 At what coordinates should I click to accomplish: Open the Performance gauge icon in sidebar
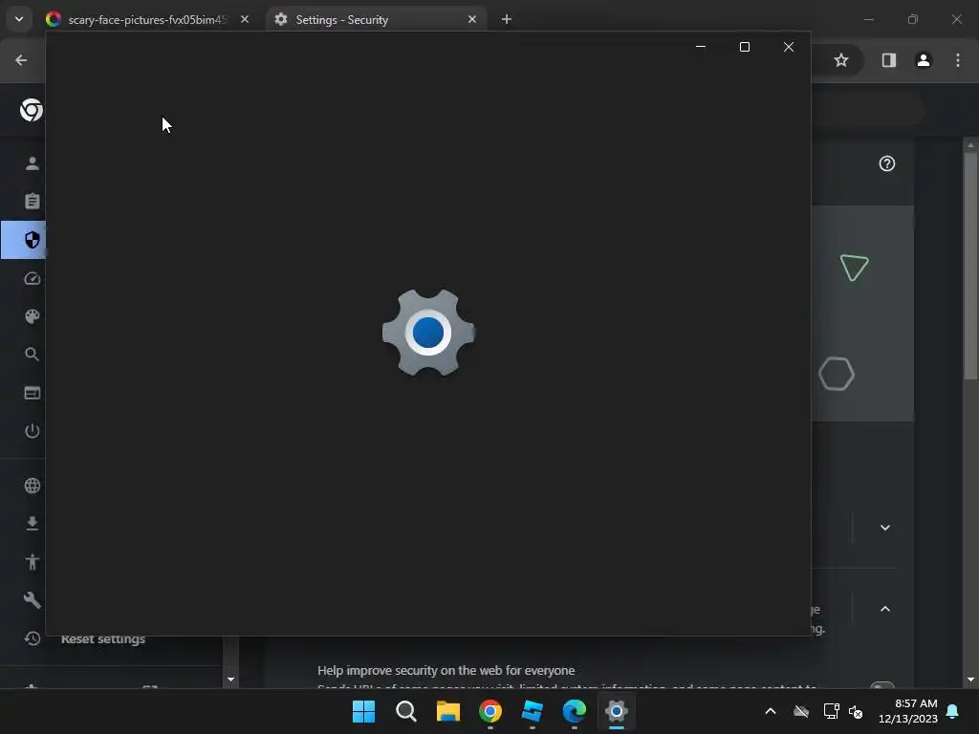coord(33,278)
